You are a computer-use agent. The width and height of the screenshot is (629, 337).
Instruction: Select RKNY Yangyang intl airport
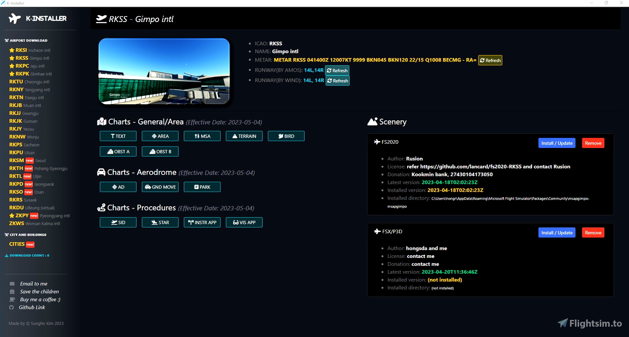pyautogui.click(x=30, y=89)
